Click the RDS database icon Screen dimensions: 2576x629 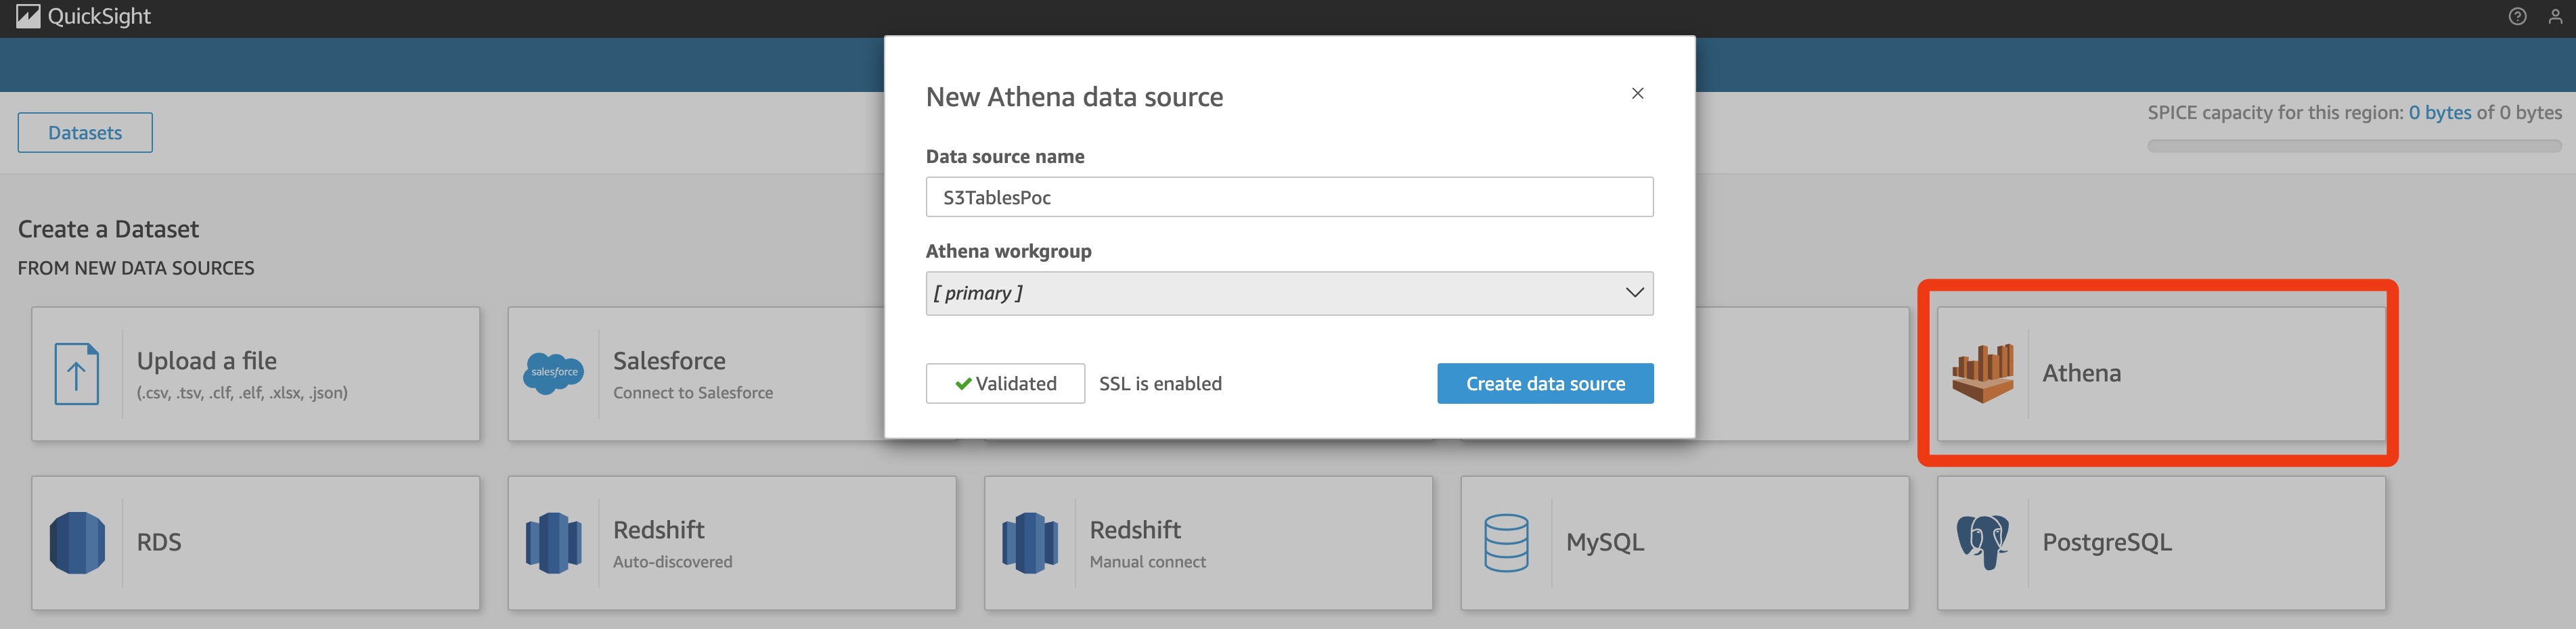pos(77,542)
